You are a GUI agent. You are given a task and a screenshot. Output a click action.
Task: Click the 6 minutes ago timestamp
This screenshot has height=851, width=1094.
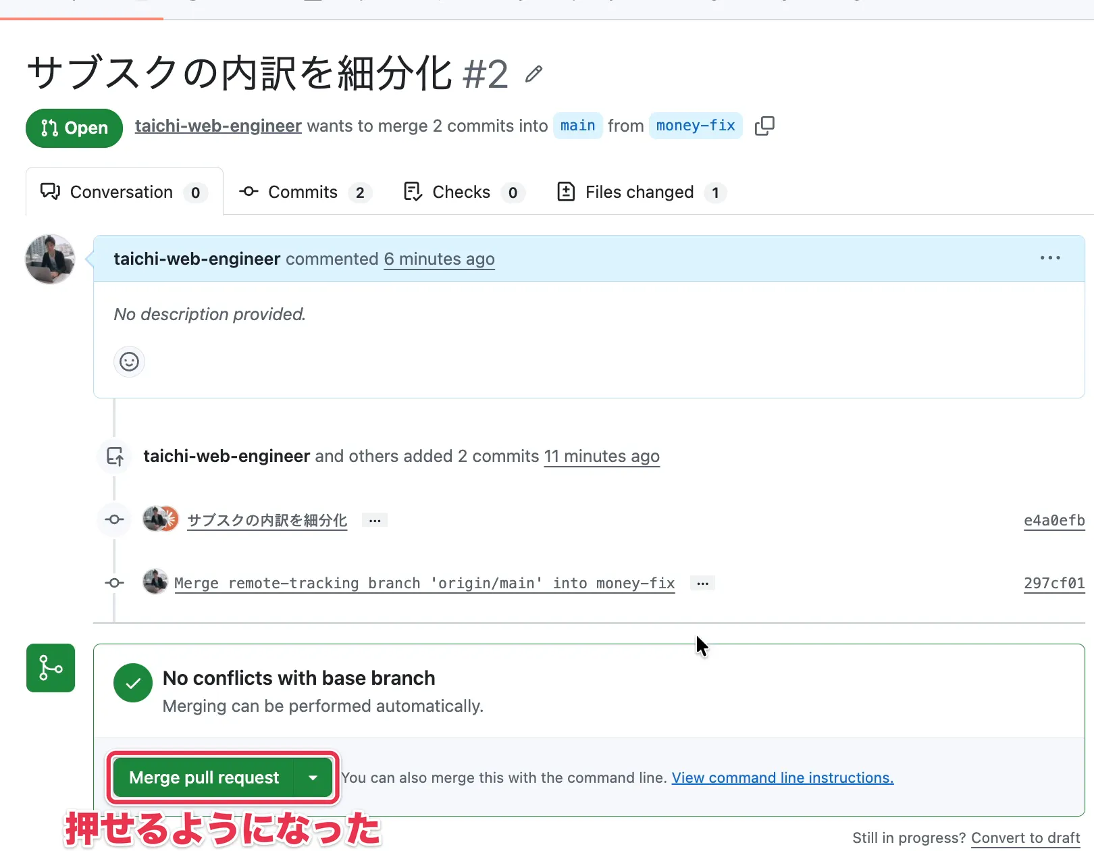tap(439, 259)
